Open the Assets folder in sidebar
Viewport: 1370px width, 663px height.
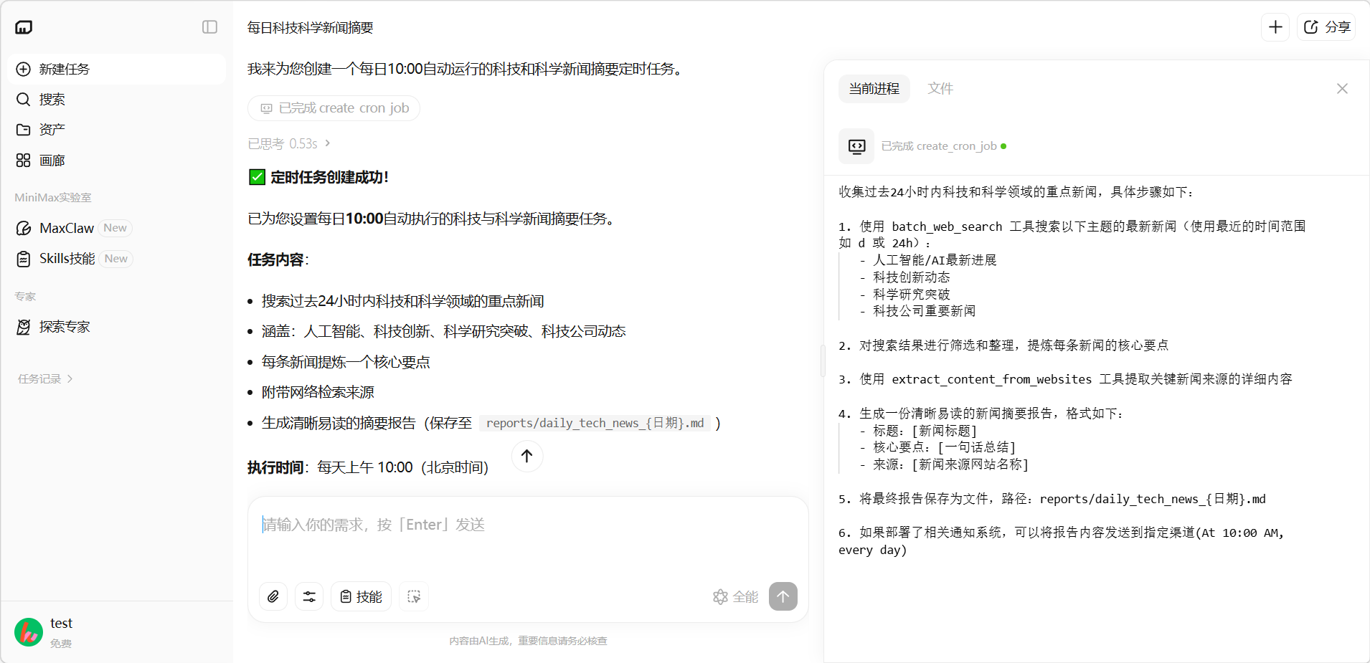(52, 130)
